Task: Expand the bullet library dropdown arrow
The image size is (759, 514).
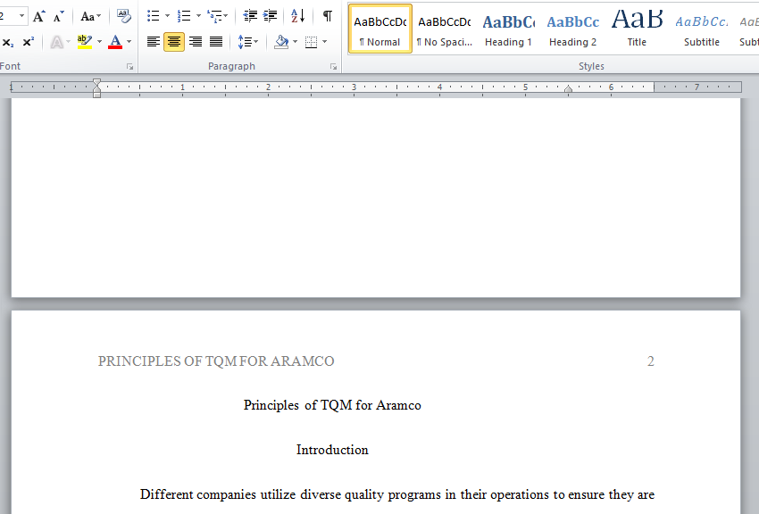Action: tap(168, 16)
